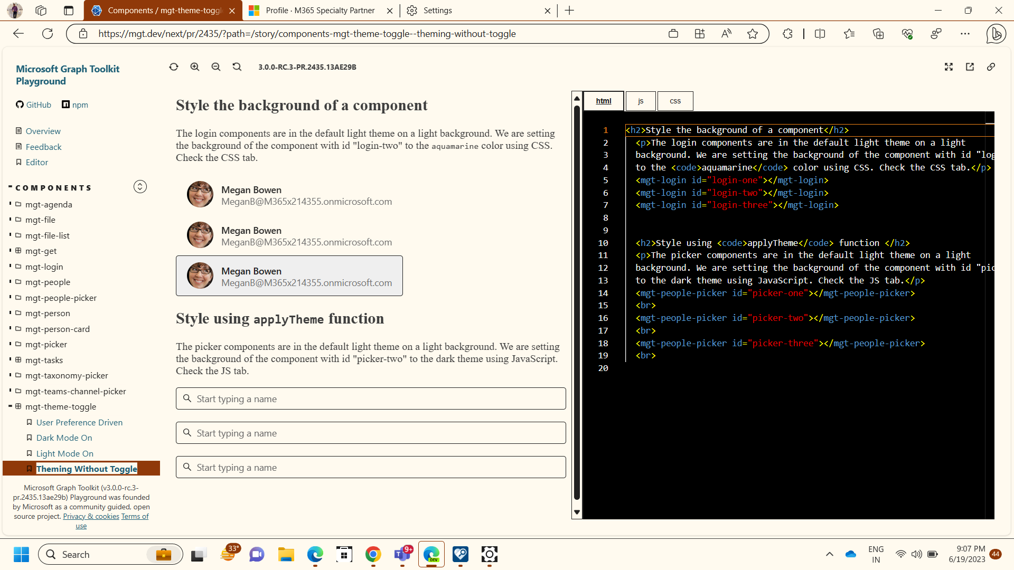Image resolution: width=1014 pixels, height=570 pixels.
Task: Reset the preview zoom level
Action: coord(237,66)
